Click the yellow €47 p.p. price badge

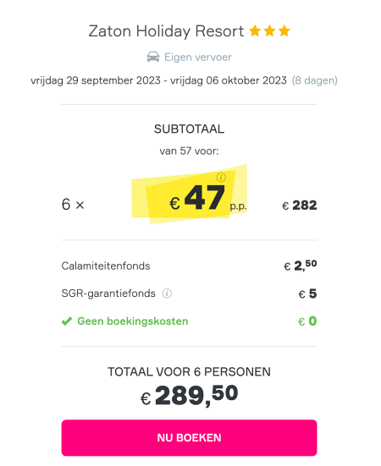coord(190,195)
